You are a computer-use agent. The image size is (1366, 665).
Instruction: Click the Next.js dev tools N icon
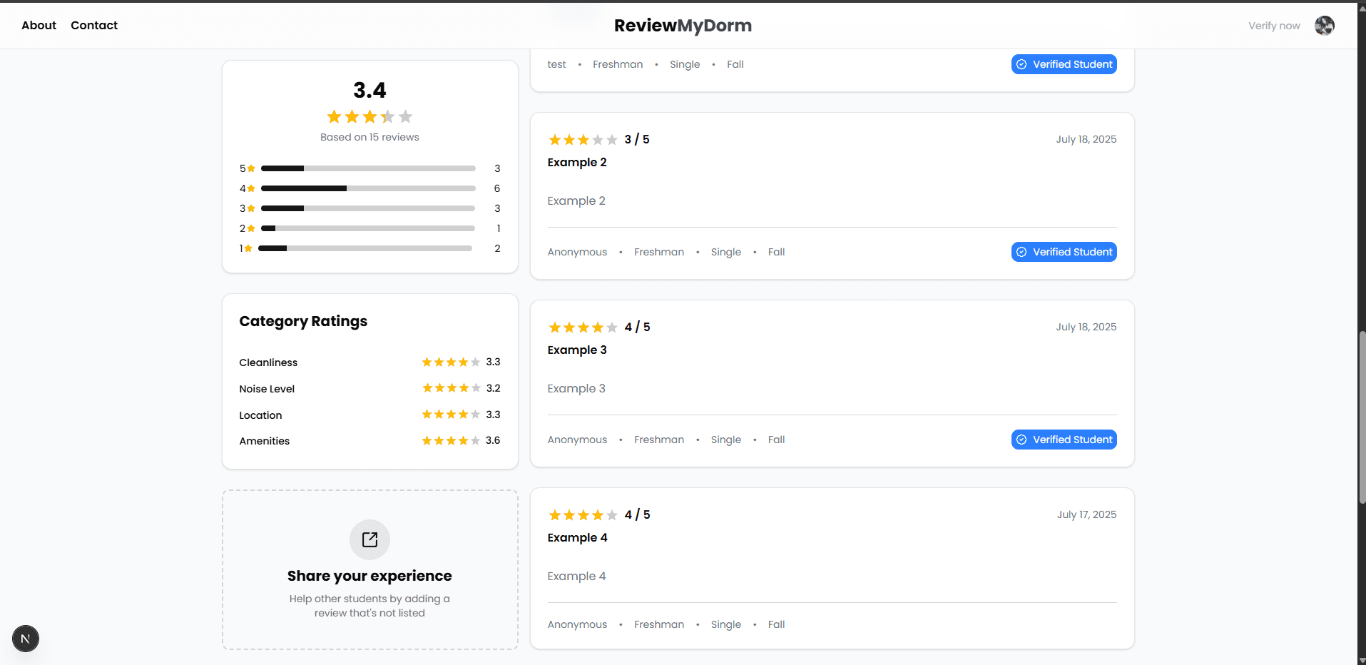pyautogui.click(x=26, y=639)
